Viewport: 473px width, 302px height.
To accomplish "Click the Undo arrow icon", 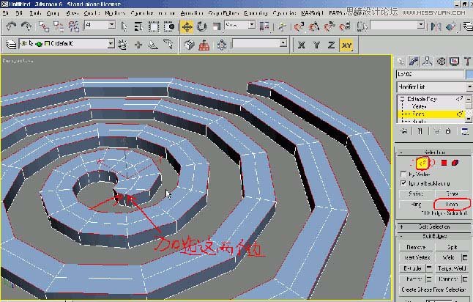I will click(x=11, y=27).
